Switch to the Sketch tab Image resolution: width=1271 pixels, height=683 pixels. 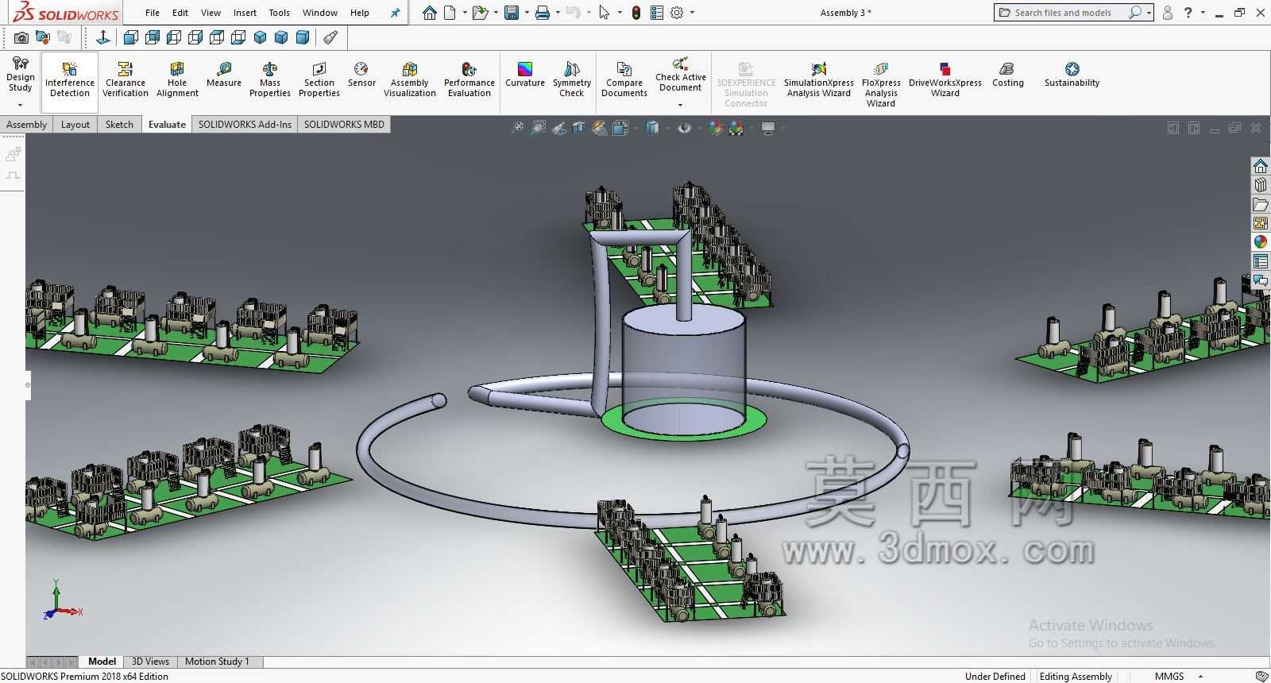point(119,125)
